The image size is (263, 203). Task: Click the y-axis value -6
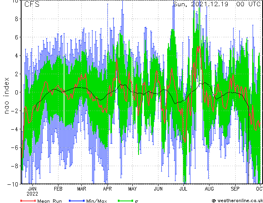(15, 147)
